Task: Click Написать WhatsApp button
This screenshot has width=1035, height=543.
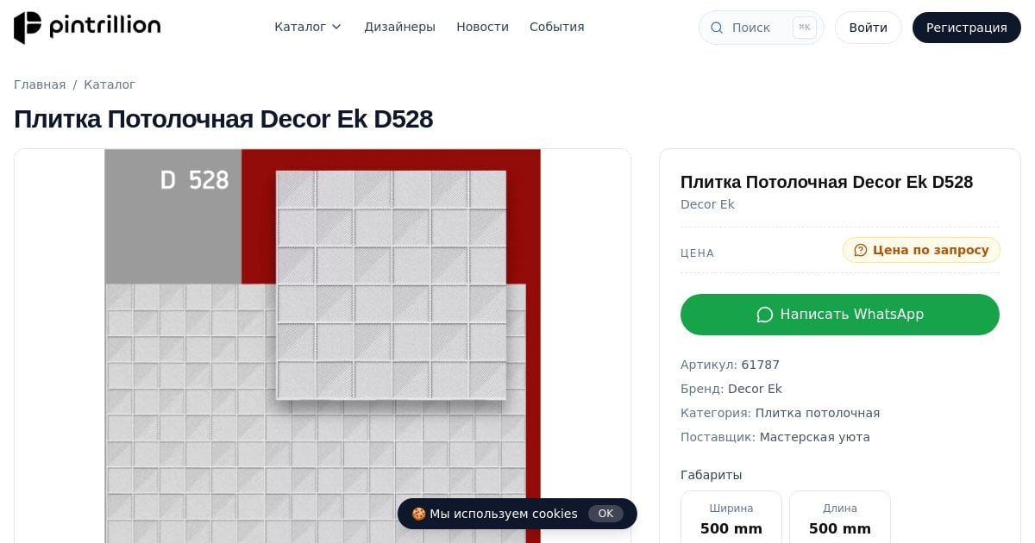Action: click(x=840, y=315)
